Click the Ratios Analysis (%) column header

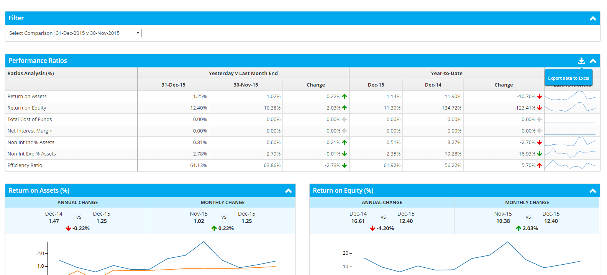(31, 74)
